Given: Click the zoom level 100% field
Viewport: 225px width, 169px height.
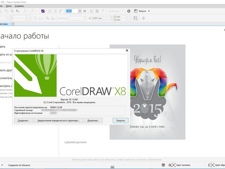Looking at the screenshot, I should pyautogui.click(x=72, y=11).
